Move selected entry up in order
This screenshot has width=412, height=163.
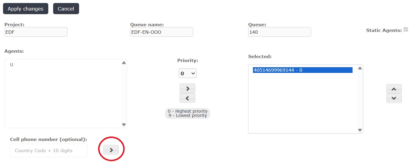[394, 89]
